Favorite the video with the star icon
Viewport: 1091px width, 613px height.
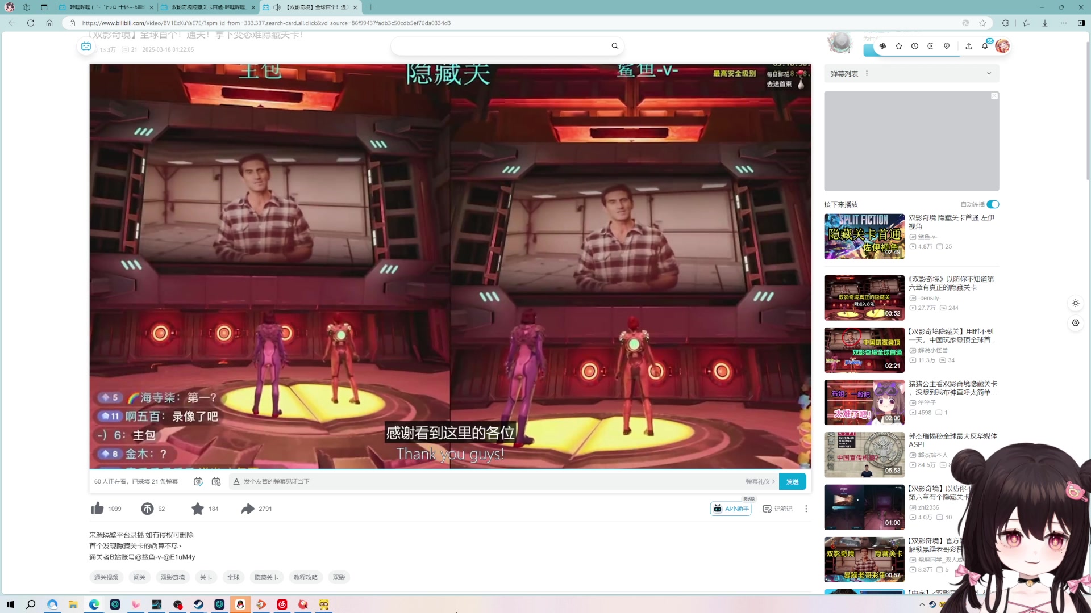197,509
